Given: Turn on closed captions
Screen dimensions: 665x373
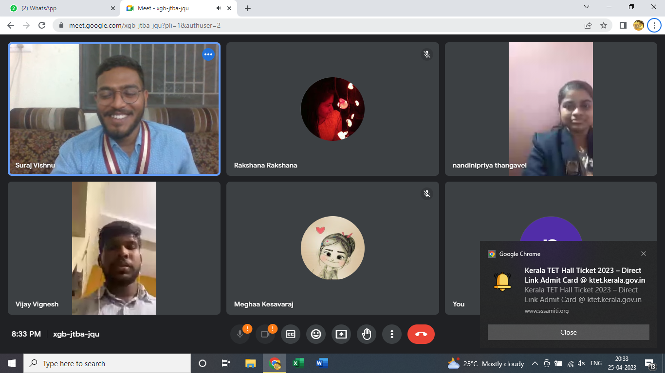Looking at the screenshot, I should coord(291,334).
